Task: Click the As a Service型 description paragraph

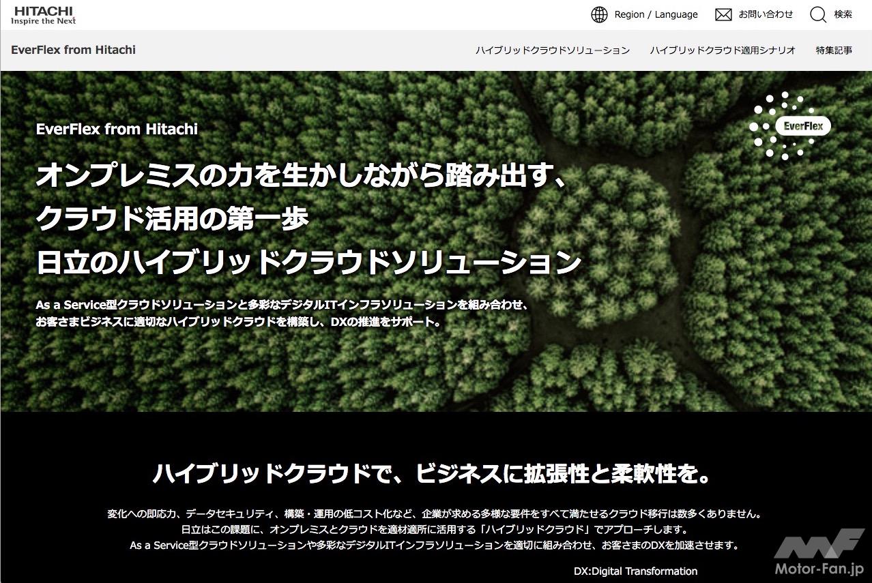Action: coord(282,313)
